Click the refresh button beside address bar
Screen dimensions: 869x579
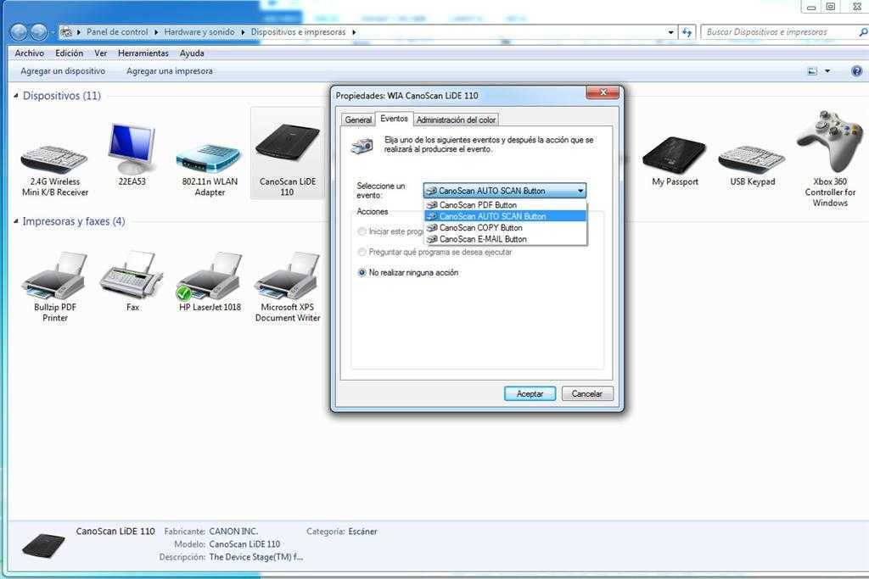pos(687,32)
